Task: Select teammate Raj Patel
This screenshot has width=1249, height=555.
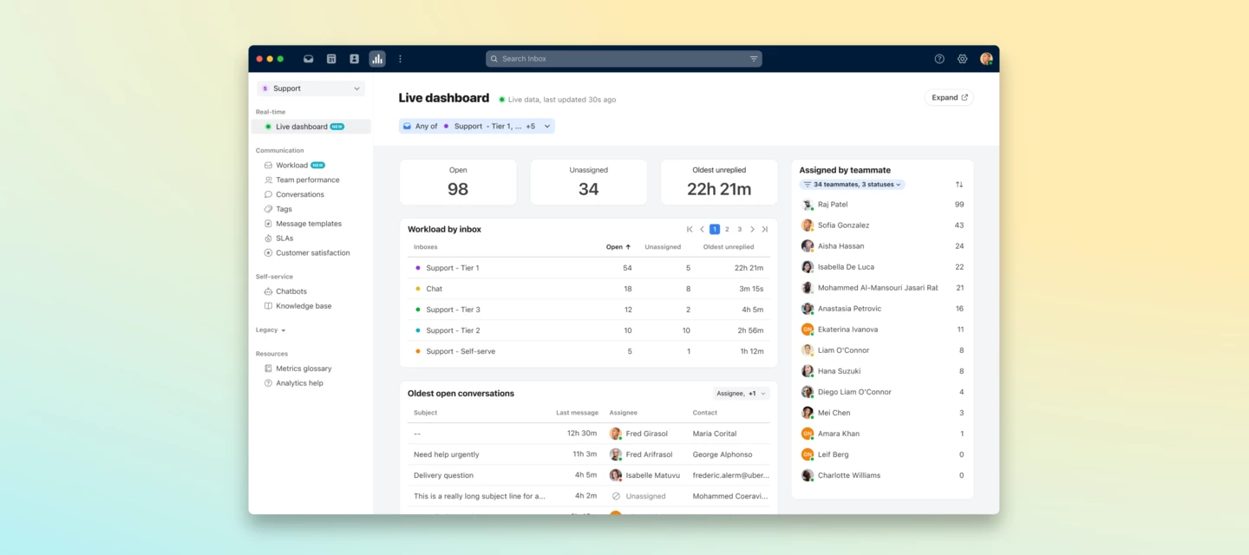Action: click(882, 205)
